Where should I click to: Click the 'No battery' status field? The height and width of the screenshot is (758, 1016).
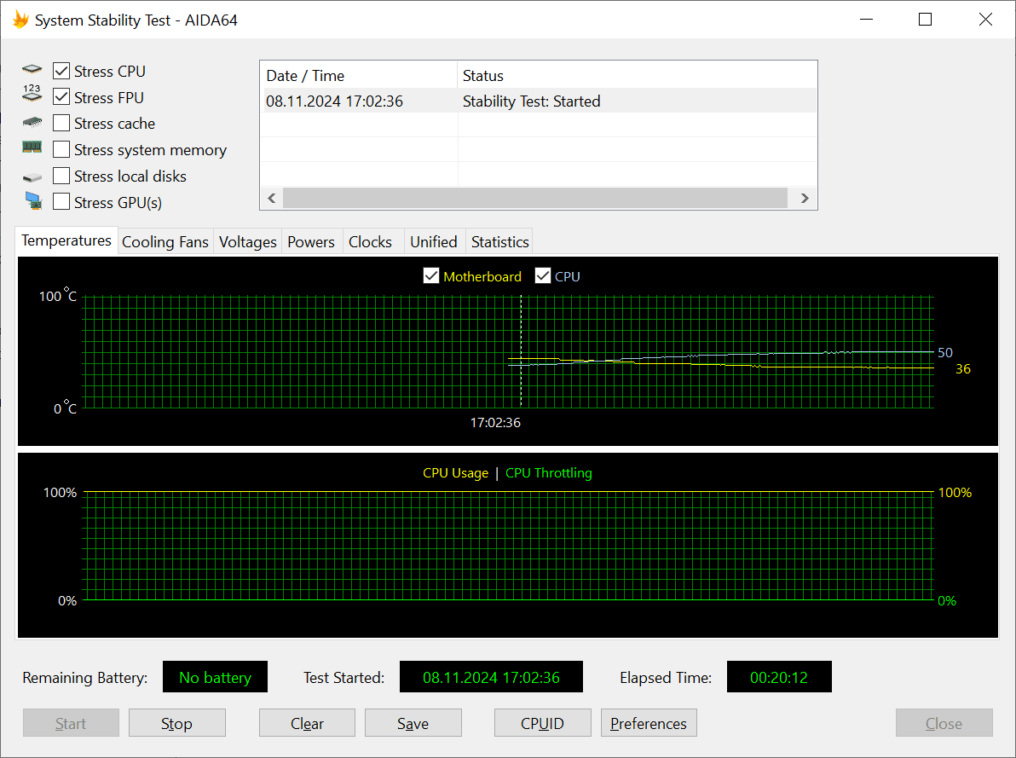(215, 677)
